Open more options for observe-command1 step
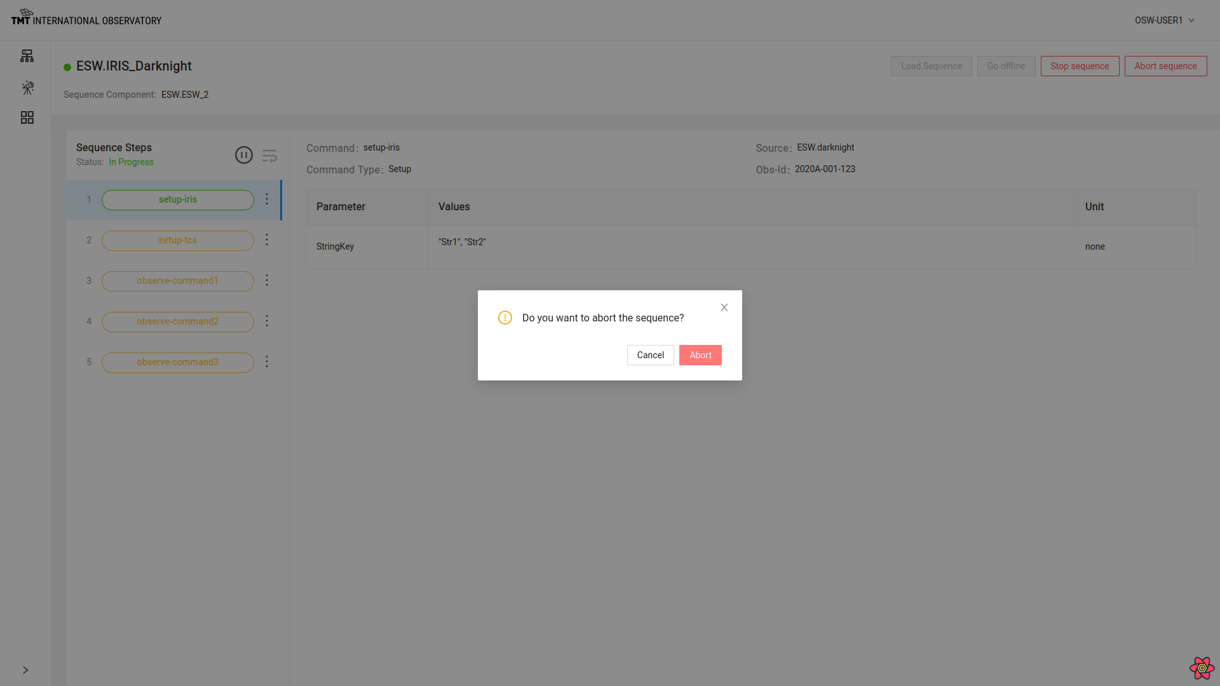The width and height of the screenshot is (1220, 686). point(267,281)
